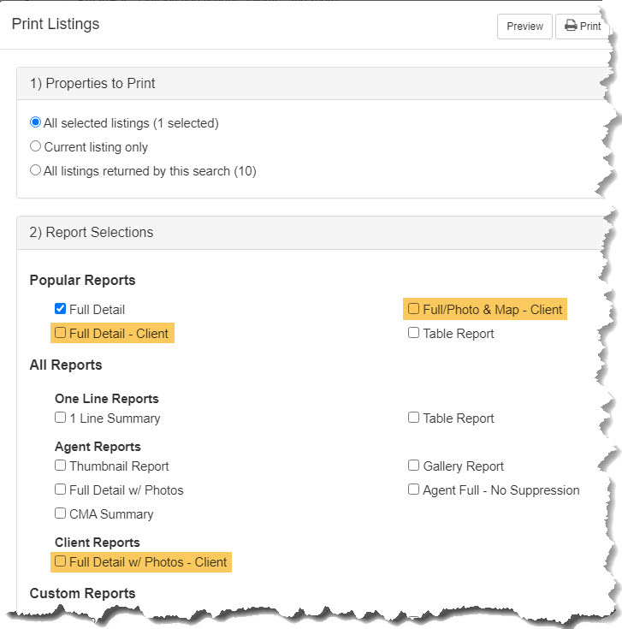
Task: Click the Print button with printer icon
Action: pos(583,27)
